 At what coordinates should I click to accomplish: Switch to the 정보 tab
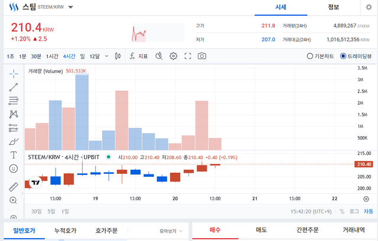point(333,7)
